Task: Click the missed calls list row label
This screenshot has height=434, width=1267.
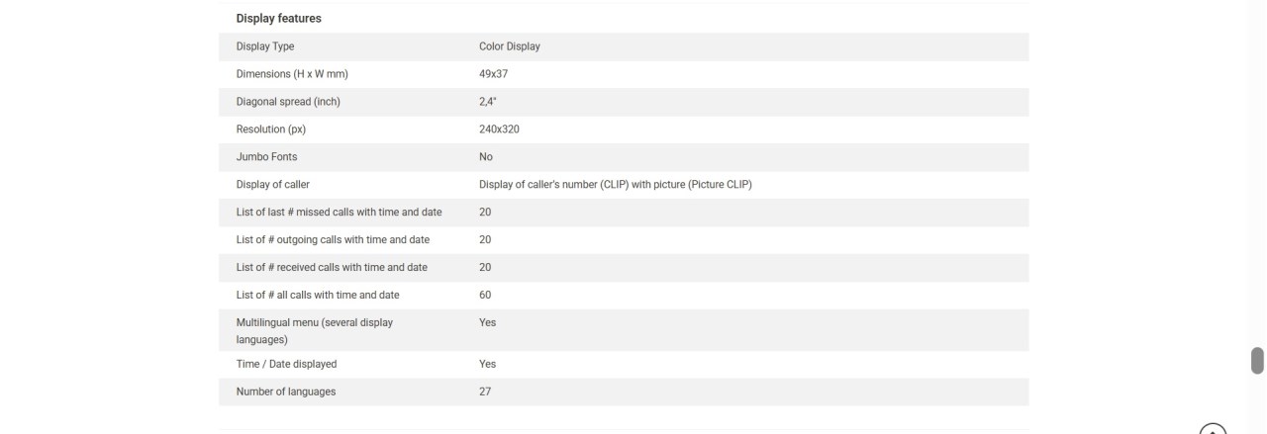Action: [x=340, y=213]
